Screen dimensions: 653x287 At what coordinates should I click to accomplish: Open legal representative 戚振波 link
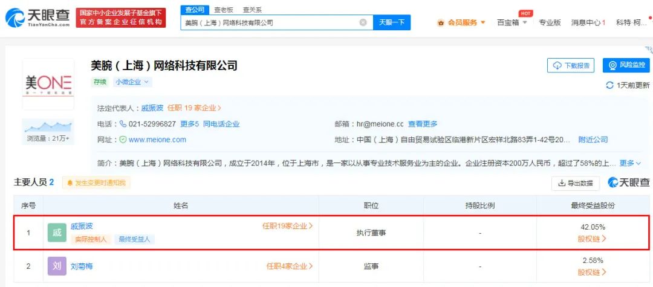(152, 108)
